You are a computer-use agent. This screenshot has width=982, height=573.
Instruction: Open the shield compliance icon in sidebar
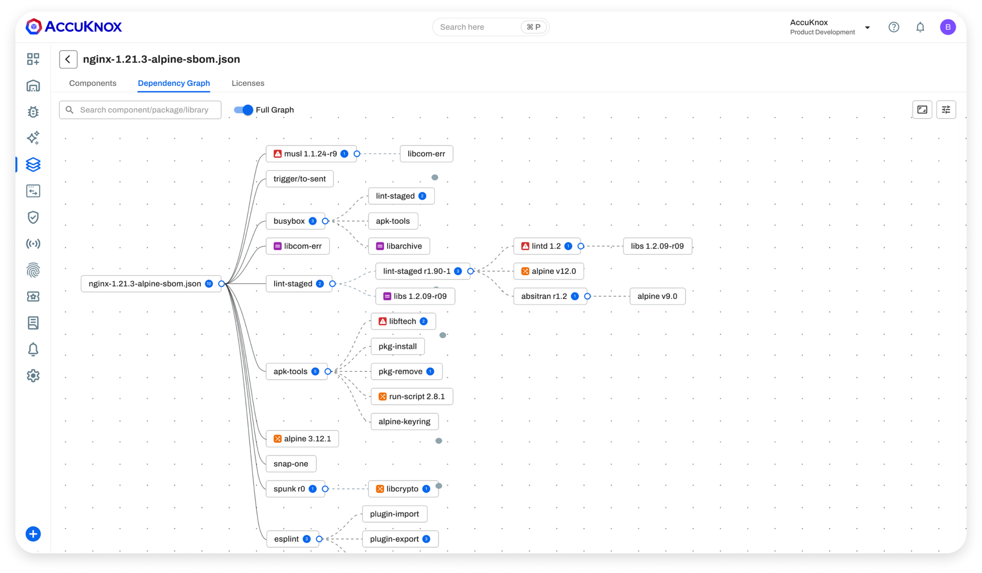33,218
